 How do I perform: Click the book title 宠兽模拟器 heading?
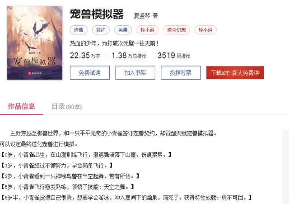pyautogui.click(x=97, y=14)
